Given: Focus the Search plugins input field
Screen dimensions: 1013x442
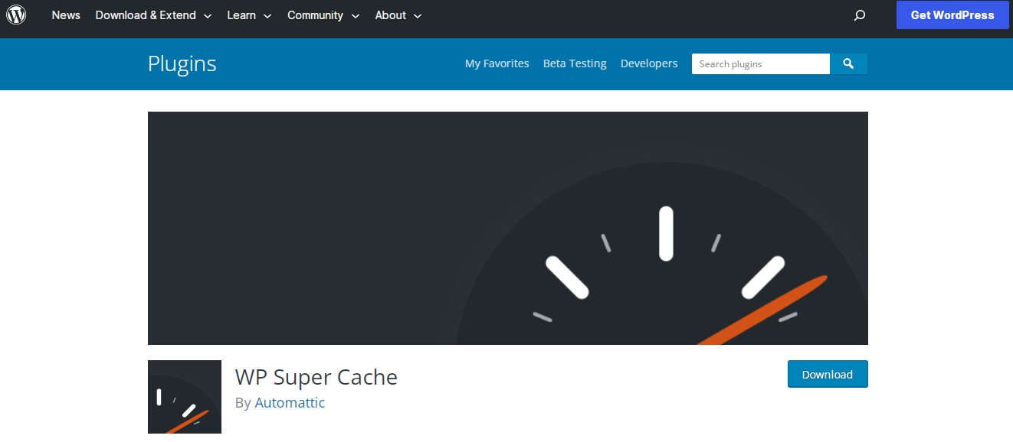Looking at the screenshot, I should 761,64.
